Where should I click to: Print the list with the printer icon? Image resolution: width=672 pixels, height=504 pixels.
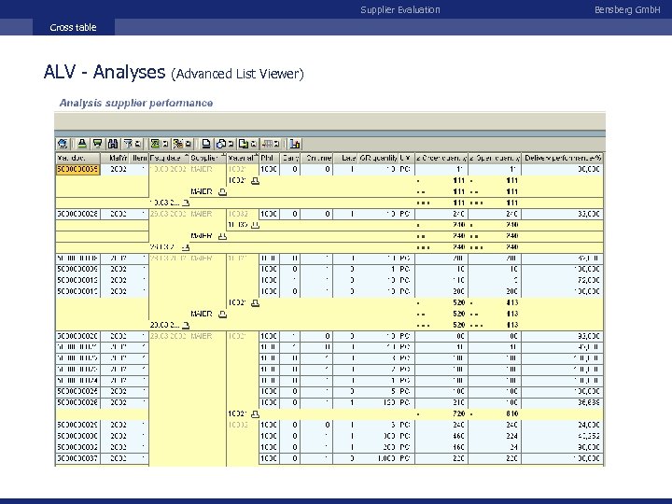click(206, 144)
